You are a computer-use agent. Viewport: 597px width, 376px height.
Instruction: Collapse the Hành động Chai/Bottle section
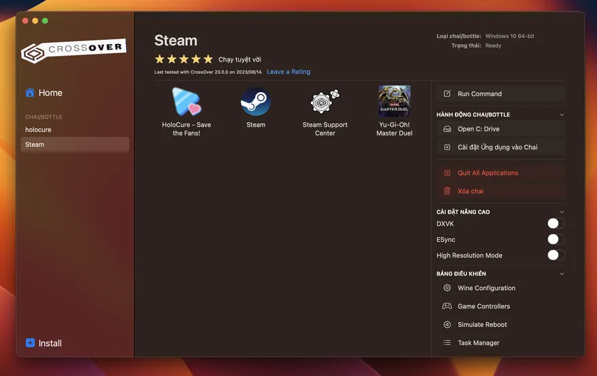coord(562,115)
